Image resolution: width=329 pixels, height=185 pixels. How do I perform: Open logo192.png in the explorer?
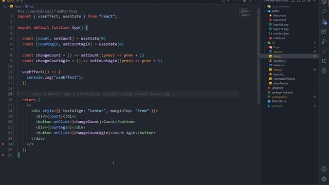click(281, 25)
